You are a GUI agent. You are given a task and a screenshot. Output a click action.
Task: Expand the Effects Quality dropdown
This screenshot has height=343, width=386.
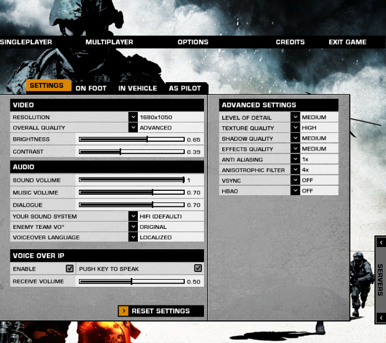pos(295,148)
